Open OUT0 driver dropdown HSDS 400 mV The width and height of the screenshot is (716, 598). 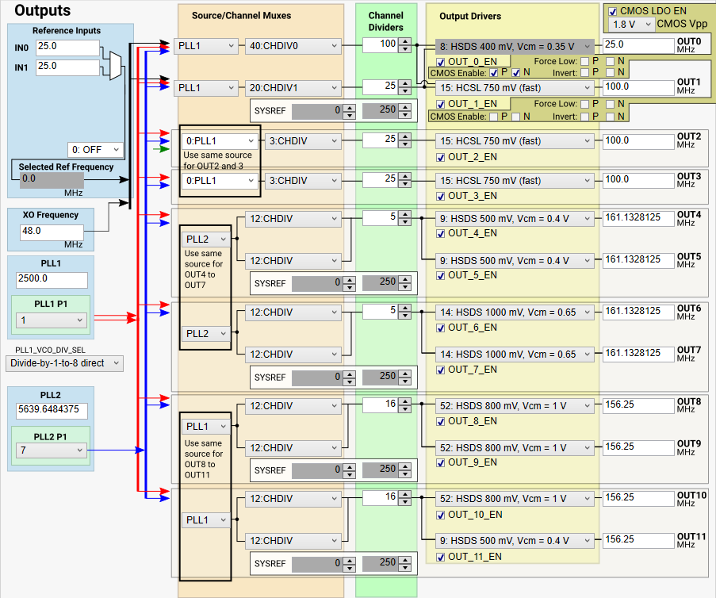pyautogui.click(x=515, y=46)
